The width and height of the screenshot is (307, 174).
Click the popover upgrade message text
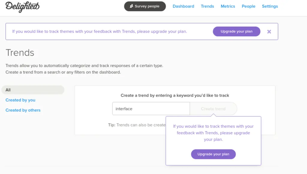pyautogui.click(x=213, y=133)
